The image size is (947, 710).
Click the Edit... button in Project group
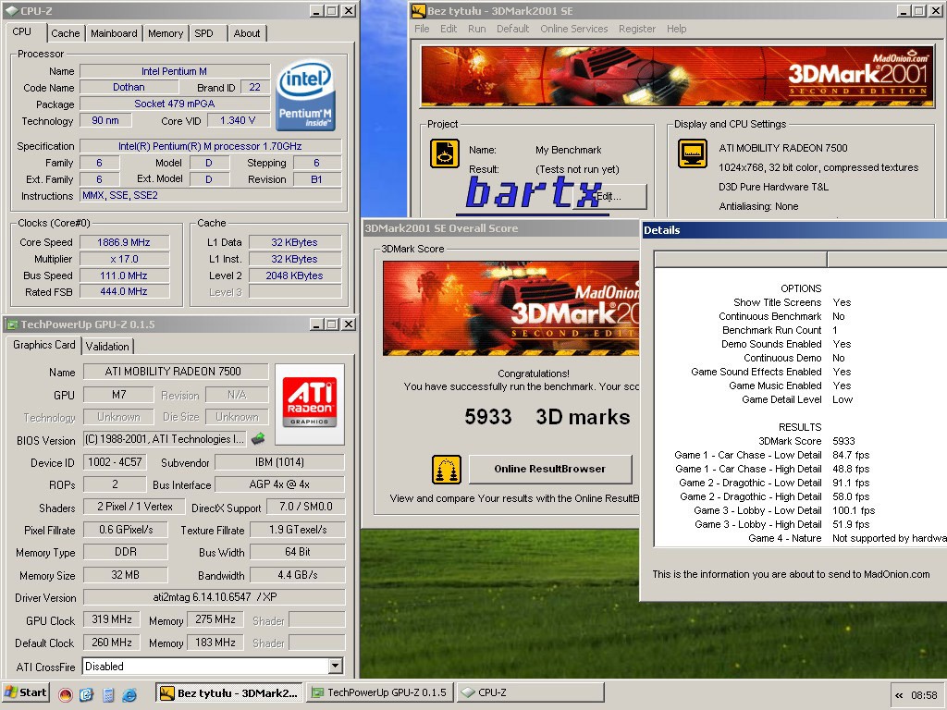pyautogui.click(x=610, y=196)
